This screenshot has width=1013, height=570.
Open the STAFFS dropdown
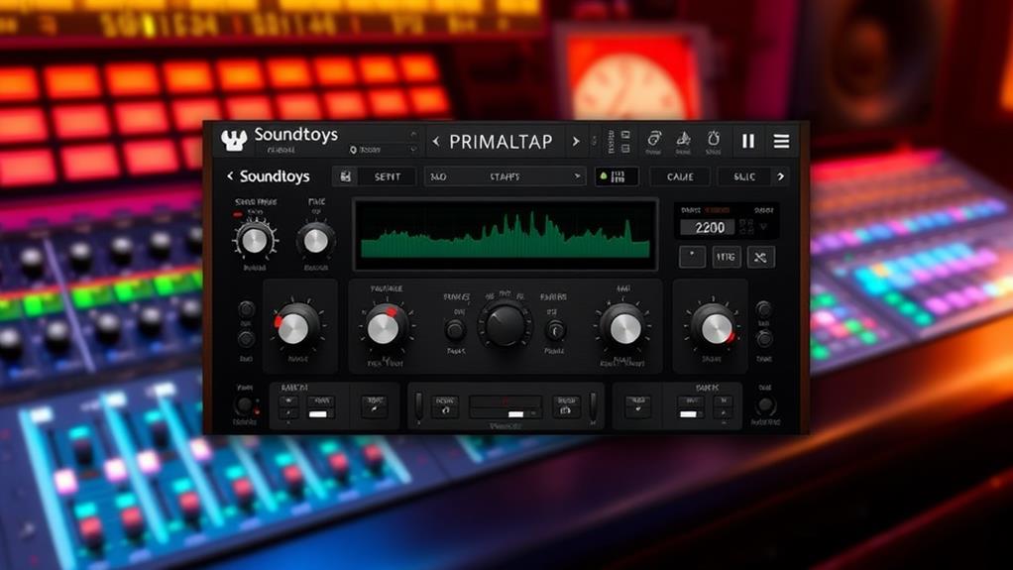[504, 176]
